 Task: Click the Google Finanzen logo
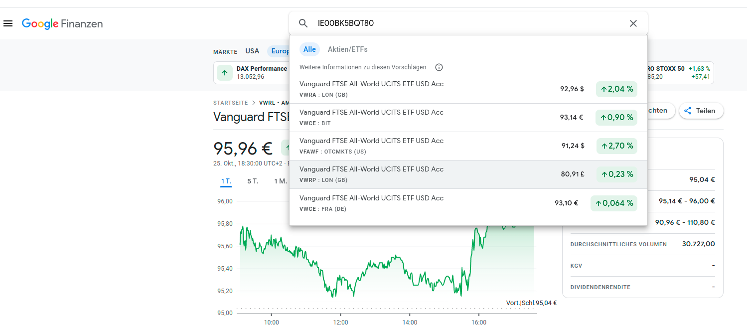pyautogui.click(x=62, y=23)
